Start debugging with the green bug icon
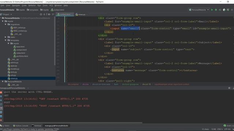This screenshot has width=234, height=131. 216,10
